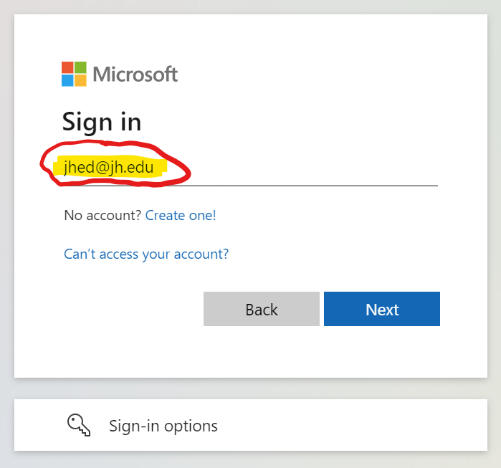Go back with the Back button

point(262,309)
